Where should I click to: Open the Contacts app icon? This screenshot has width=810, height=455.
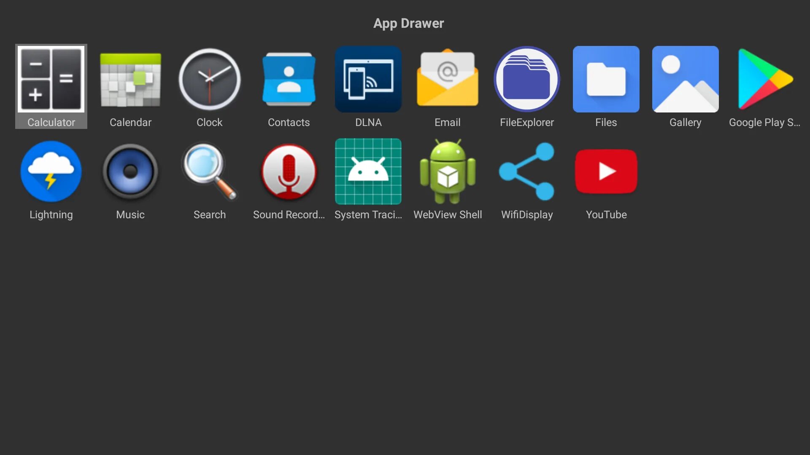coord(289,79)
